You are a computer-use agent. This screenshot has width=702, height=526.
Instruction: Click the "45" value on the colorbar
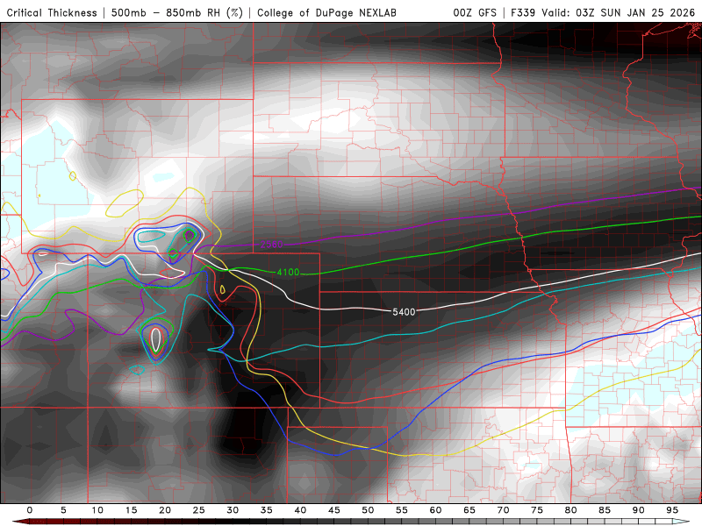[334, 510]
